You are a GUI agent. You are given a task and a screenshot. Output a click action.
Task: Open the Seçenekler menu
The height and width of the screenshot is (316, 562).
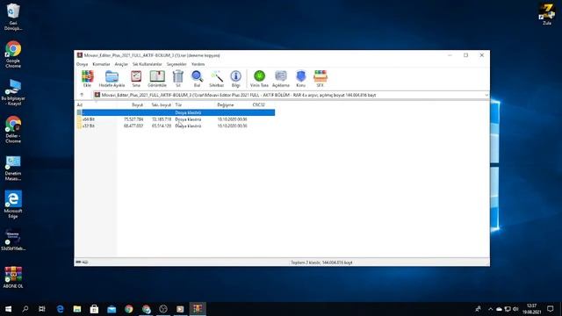coord(177,64)
